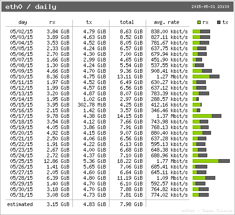Click the 05/28/15 traffic bar

click(x=204, y=178)
